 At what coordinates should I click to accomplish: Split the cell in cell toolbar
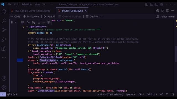[x=39, y=22]
